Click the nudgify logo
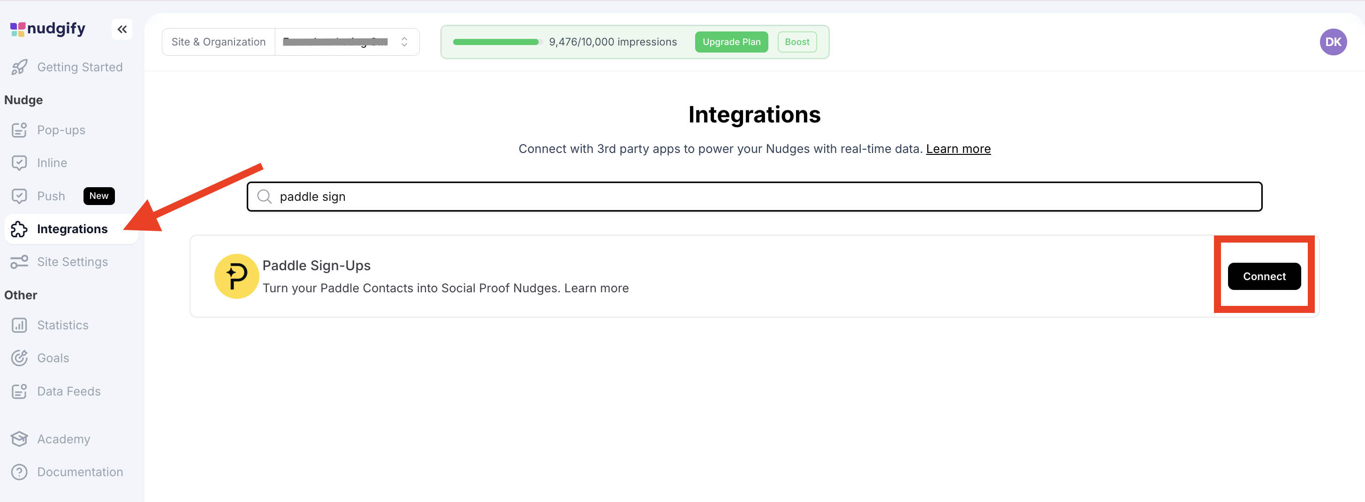The height and width of the screenshot is (502, 1365). click(48, 29)
